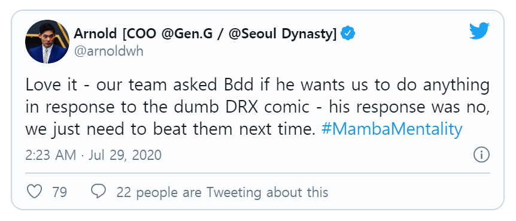Click the [COO label in display name
The image size is (516, 221).
[x=139, y=34]
